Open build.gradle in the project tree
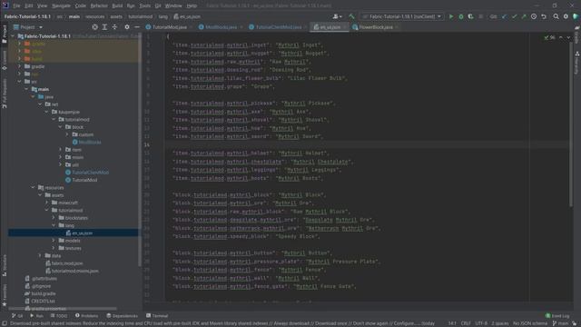The image size is (581, 327). coord(44,293)
